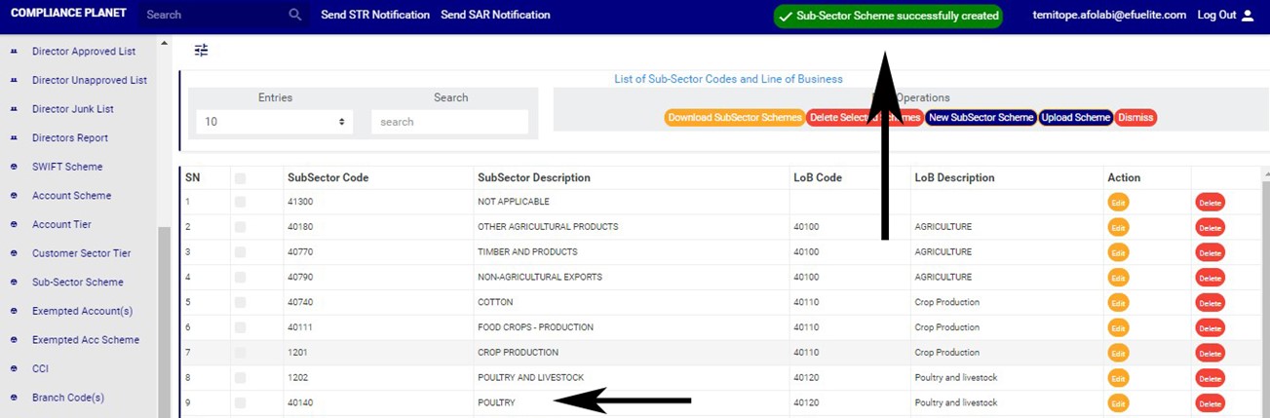Screen dimensions: 1270x418
Task: Check the box for subsector code 41300
Action: click(241, 202)
